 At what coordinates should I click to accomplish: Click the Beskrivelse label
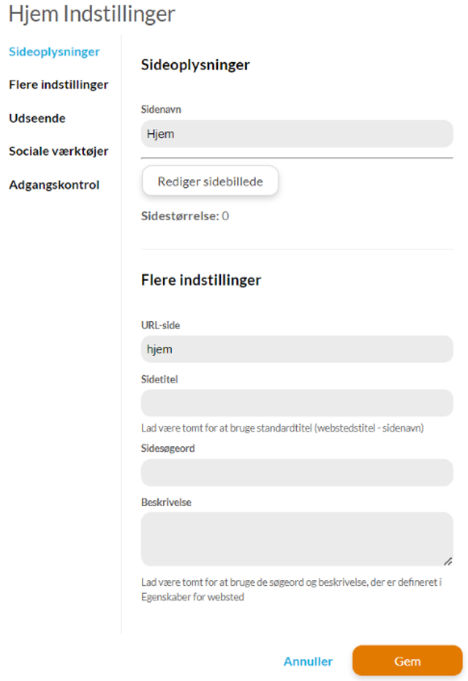tap(166, 503)
